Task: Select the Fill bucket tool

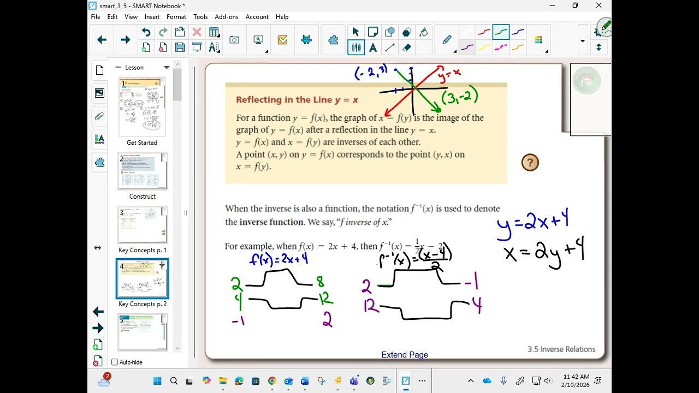Action: point(424,32)
